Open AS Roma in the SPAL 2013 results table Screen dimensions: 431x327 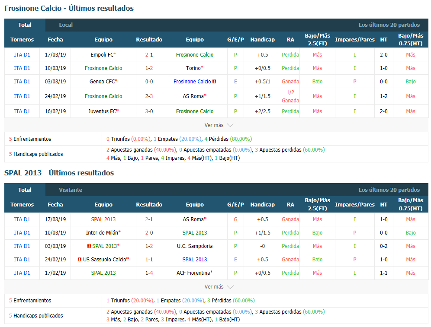(193, 219)
